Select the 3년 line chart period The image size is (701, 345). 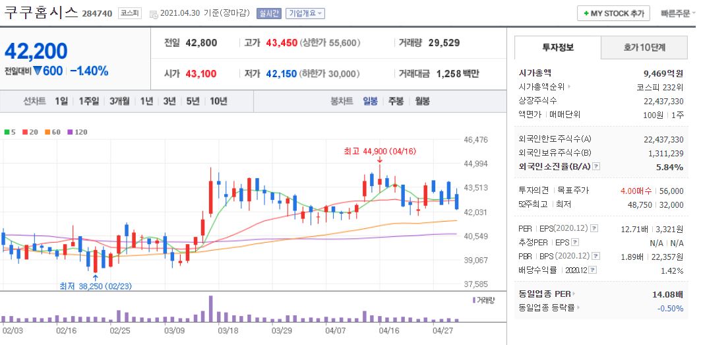(169, 101)
